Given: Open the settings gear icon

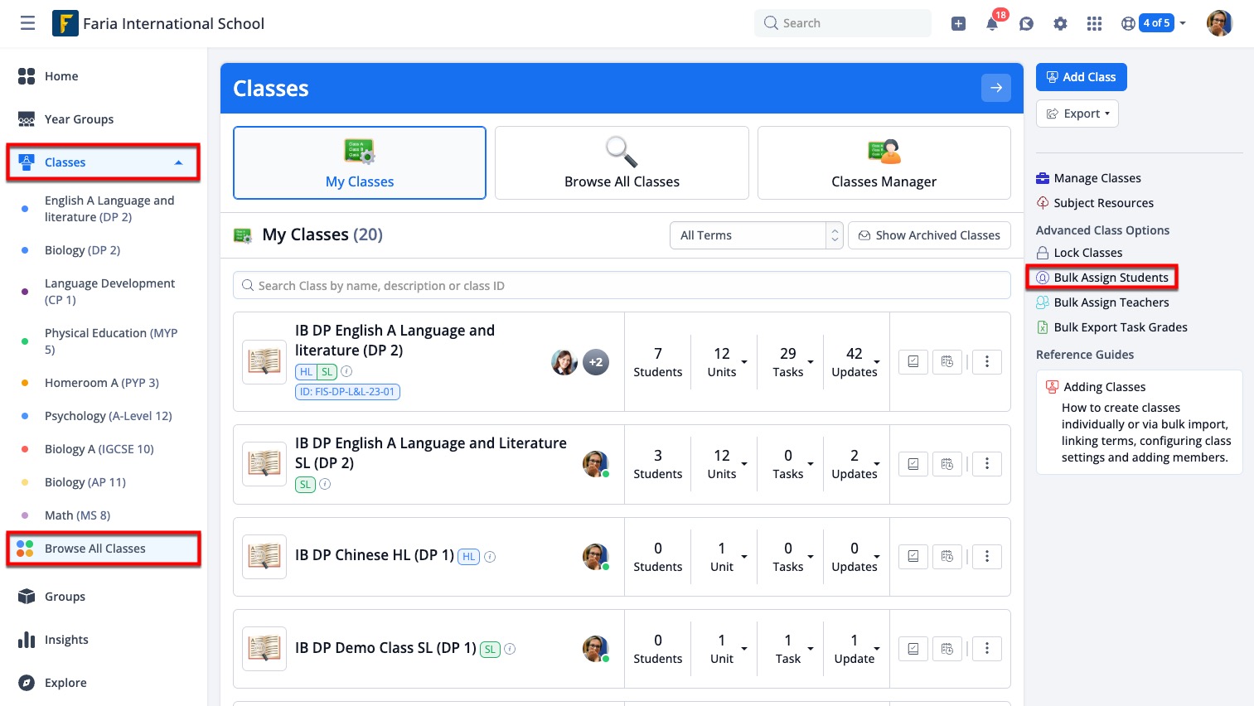Looking at the screenshot, I should coord(1060,24).
